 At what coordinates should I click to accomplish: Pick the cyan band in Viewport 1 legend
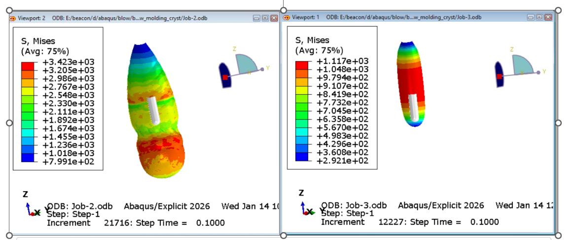[302, 132]
